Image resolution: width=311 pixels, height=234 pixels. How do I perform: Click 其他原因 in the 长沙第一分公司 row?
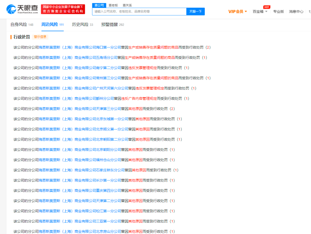(x=136, y=180)
